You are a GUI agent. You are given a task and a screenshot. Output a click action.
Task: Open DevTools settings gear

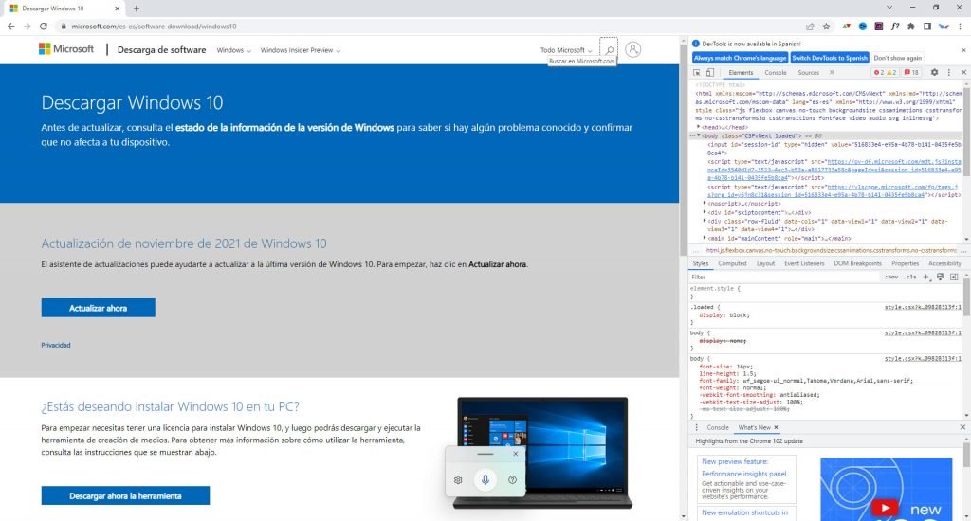point(934,72)
